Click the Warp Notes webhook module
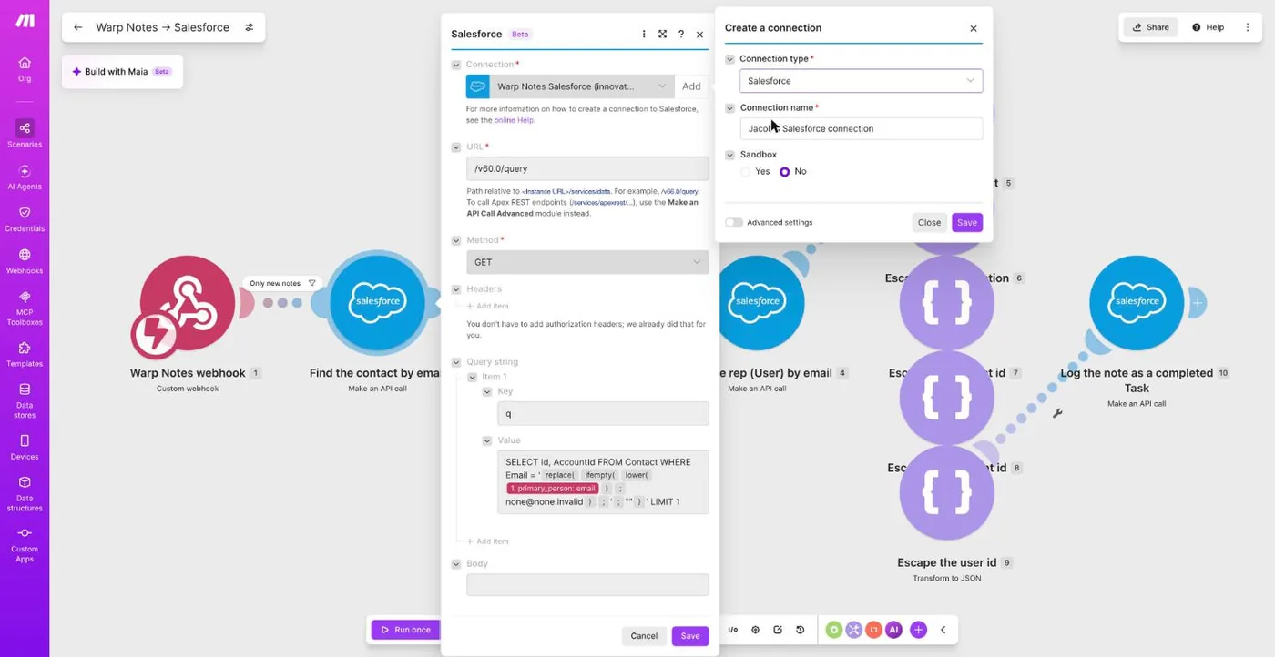 pos(187,303)
